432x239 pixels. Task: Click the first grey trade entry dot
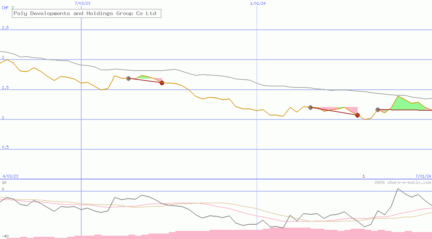(x=128, y=78)
